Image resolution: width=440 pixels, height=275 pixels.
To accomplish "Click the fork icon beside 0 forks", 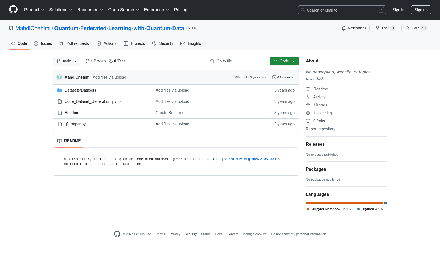I will tap(308, 121).
